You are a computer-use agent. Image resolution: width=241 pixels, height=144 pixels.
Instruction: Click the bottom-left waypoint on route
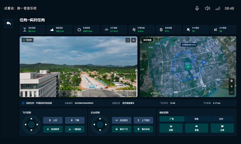tap(181, 81)
